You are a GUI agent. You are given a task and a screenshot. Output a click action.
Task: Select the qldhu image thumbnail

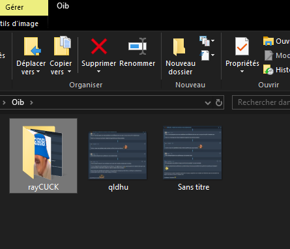tap(118, 155)
